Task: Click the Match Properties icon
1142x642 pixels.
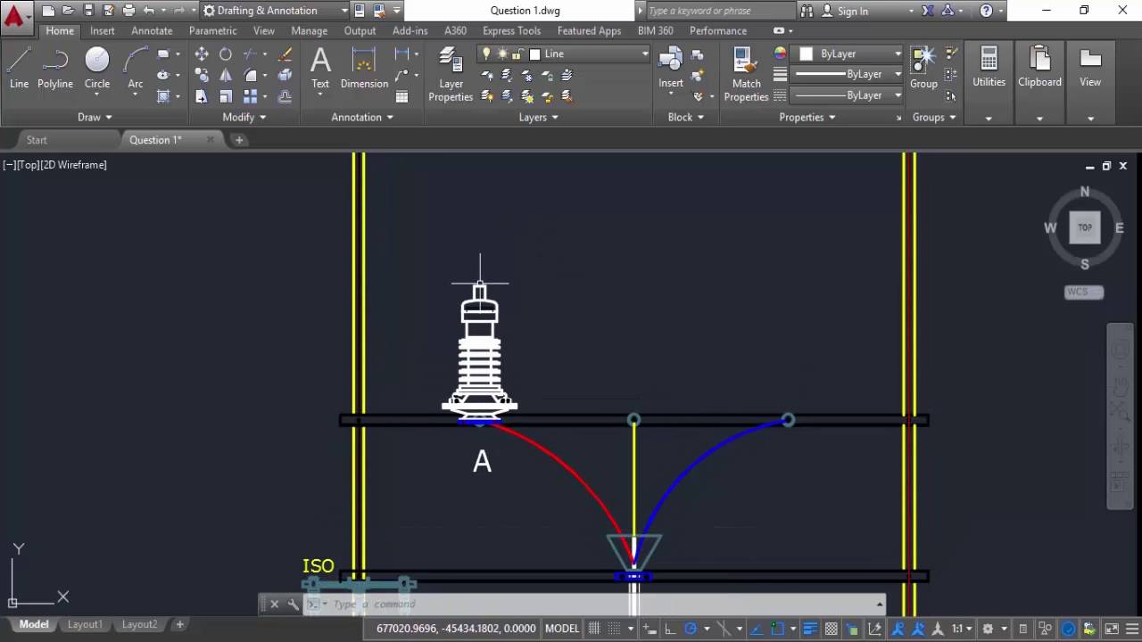Action: 746,75
